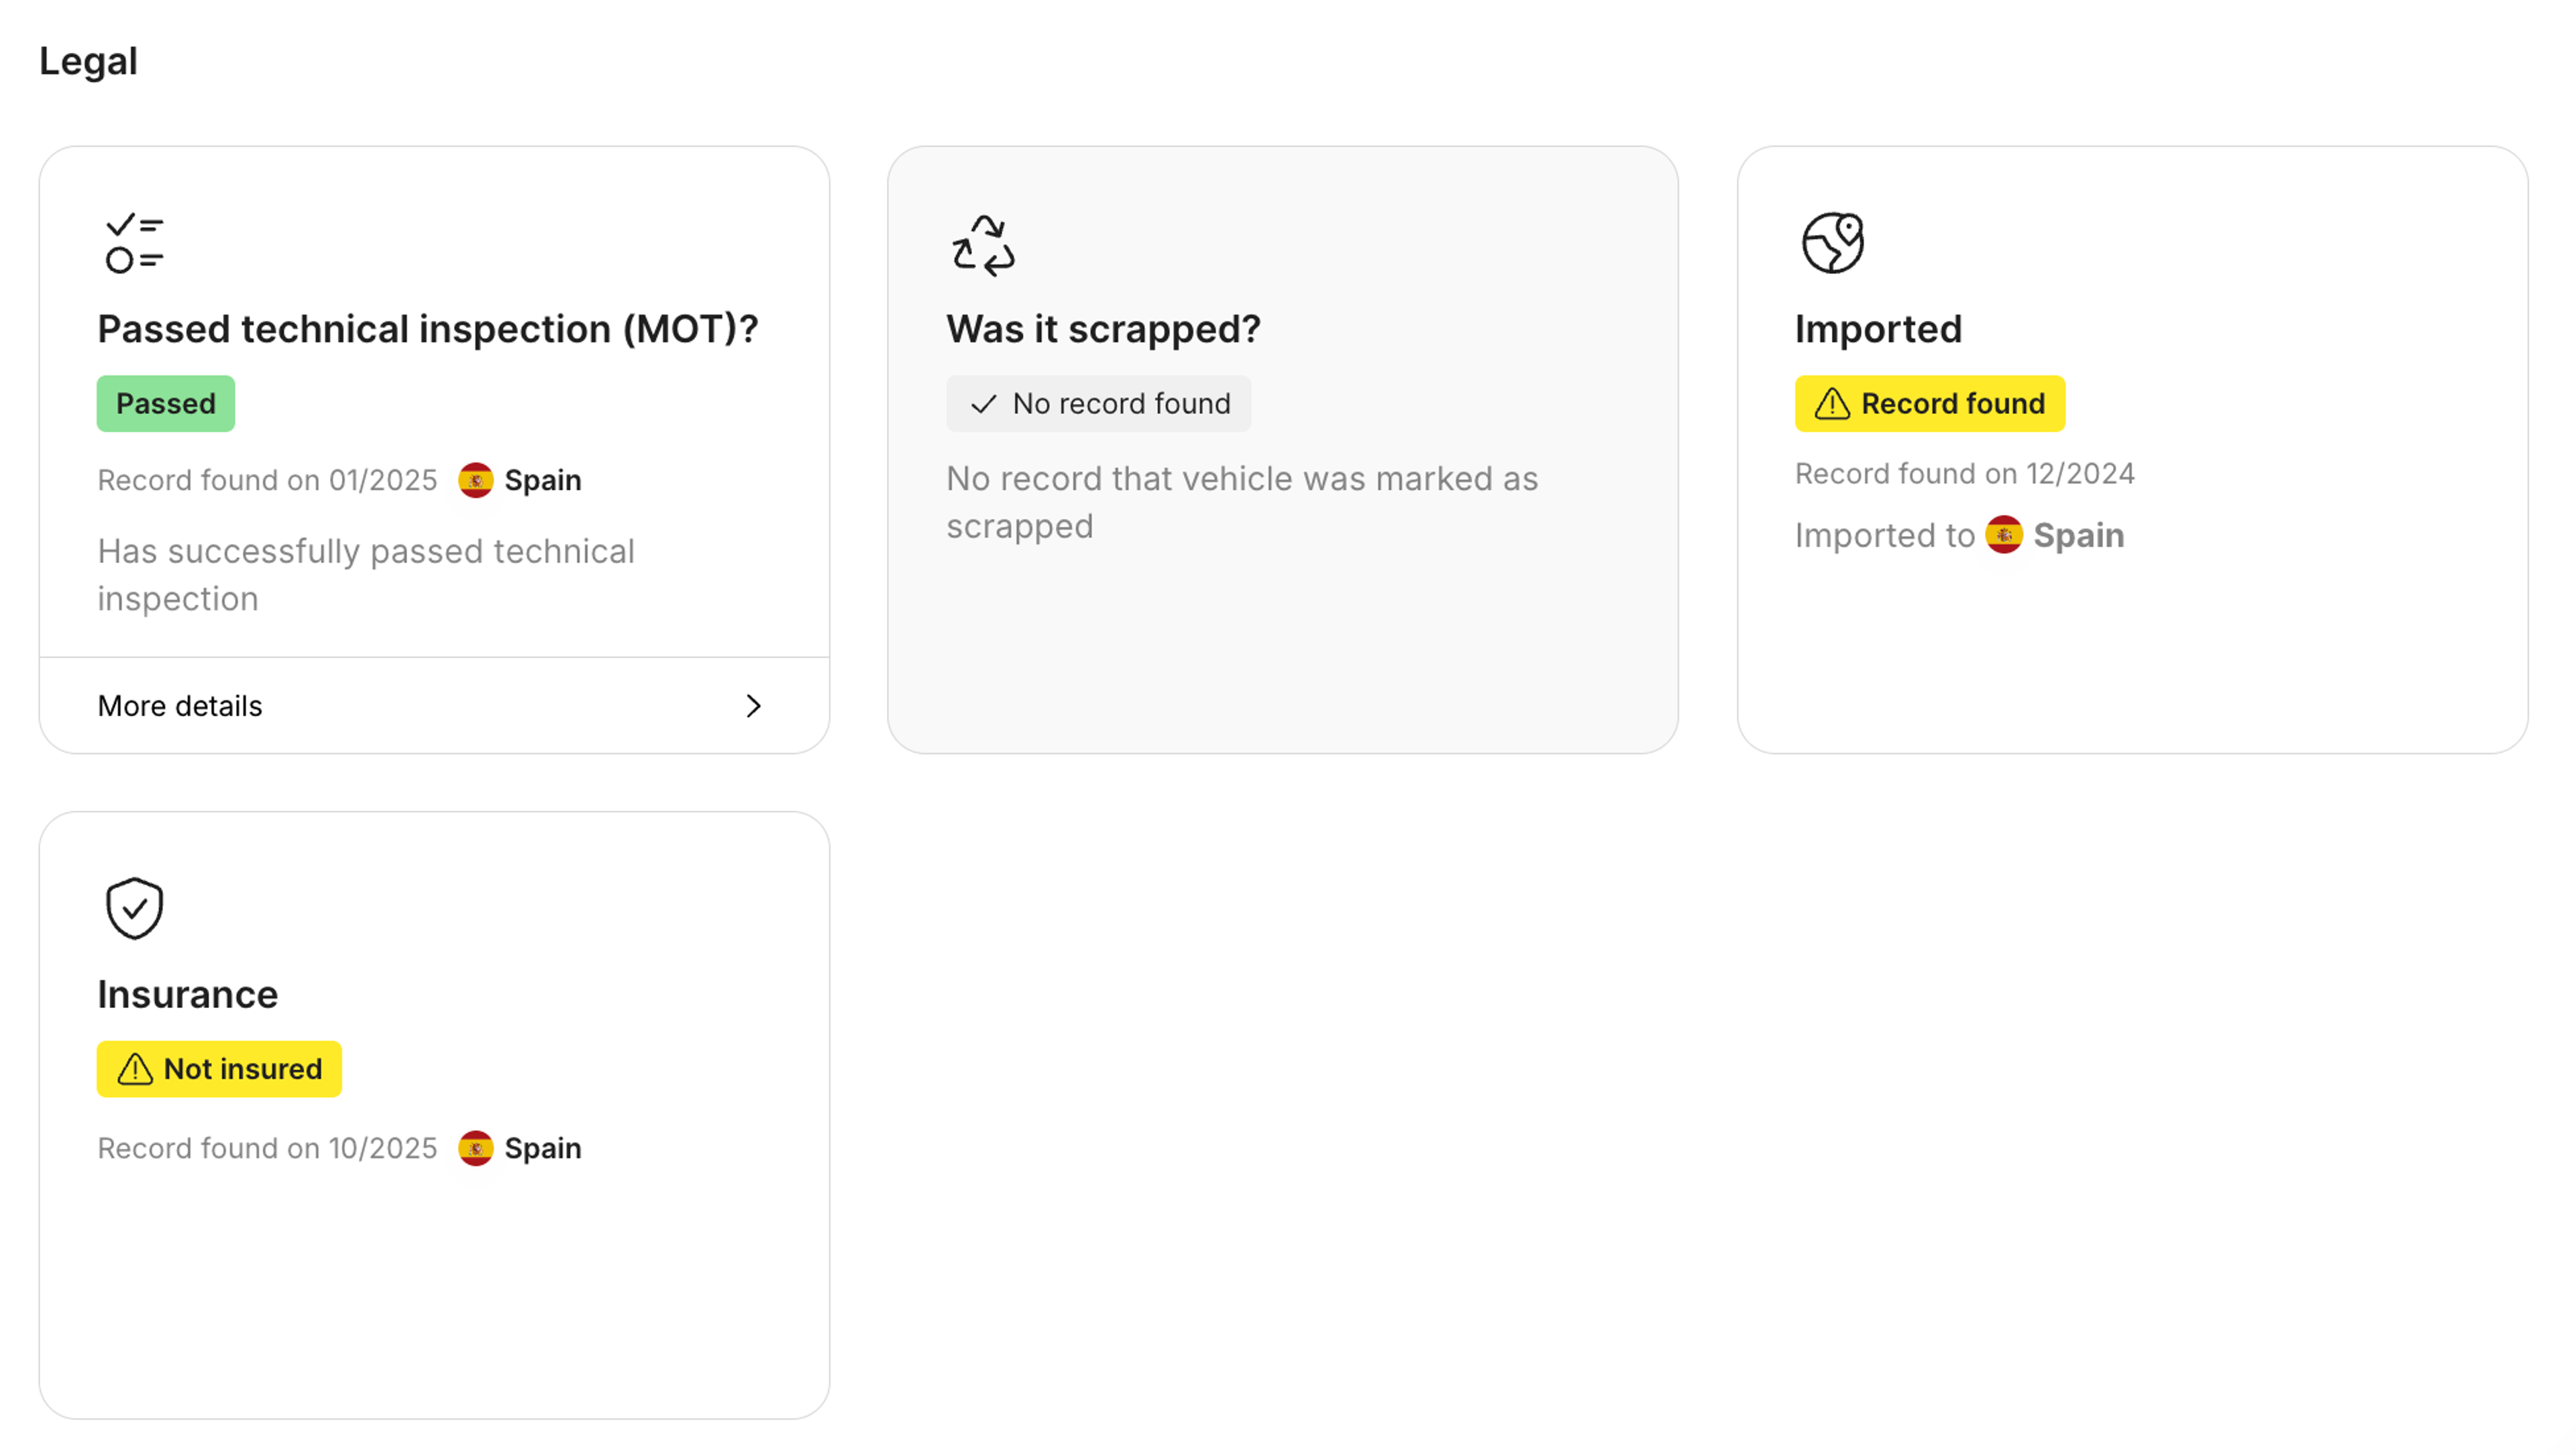
Task: Click the green Passed badge
Action: pyautogui.click(x=165, y=403)
